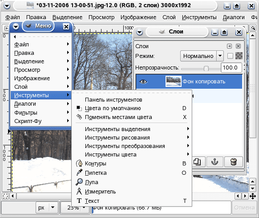Select the Лупа zoom tool

coord(132,182)
